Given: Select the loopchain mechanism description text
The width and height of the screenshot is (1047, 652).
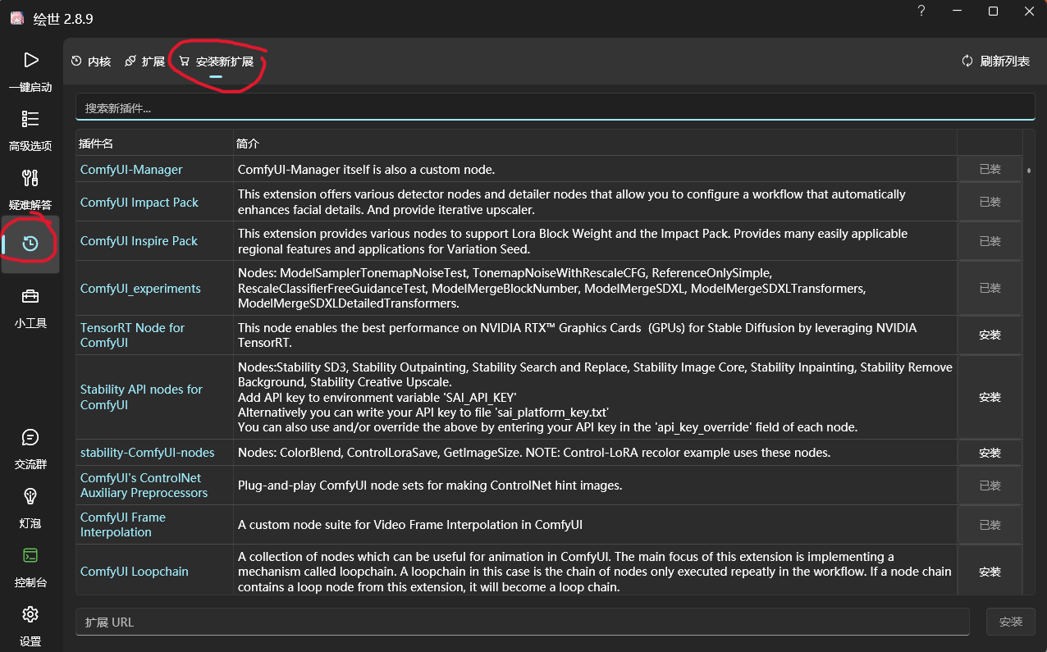Looking at the screenshot, I should 595,572.
